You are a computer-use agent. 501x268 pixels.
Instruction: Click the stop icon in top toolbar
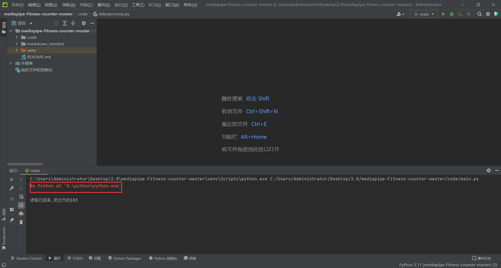coord(469,14)
